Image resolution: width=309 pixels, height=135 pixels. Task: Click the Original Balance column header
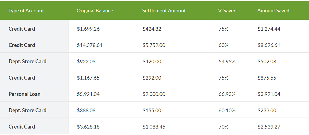95,11
